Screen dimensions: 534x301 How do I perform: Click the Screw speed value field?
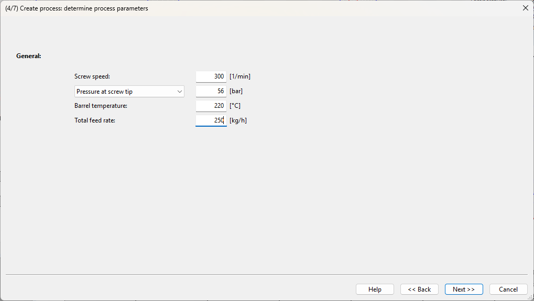click(x=211, y=76)
